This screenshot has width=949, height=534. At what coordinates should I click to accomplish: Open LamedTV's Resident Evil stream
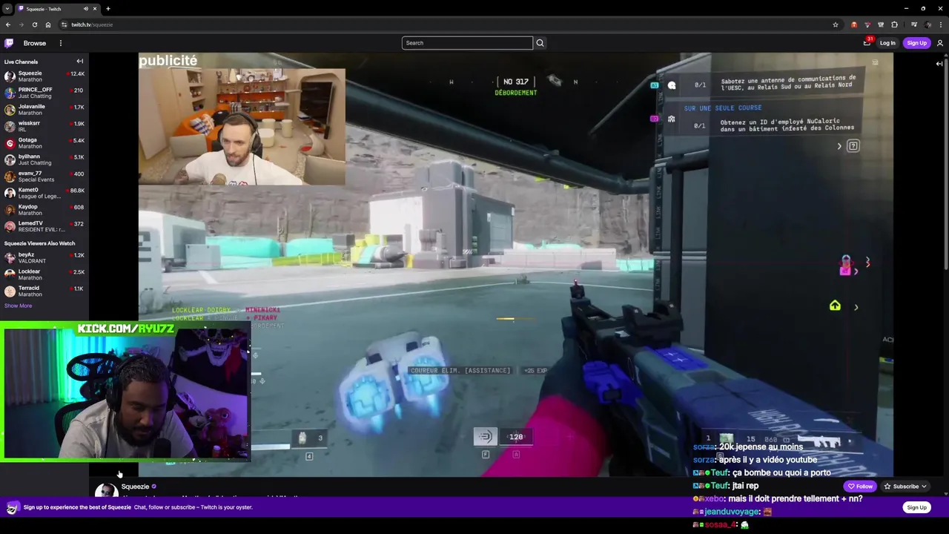click(44, 226)
